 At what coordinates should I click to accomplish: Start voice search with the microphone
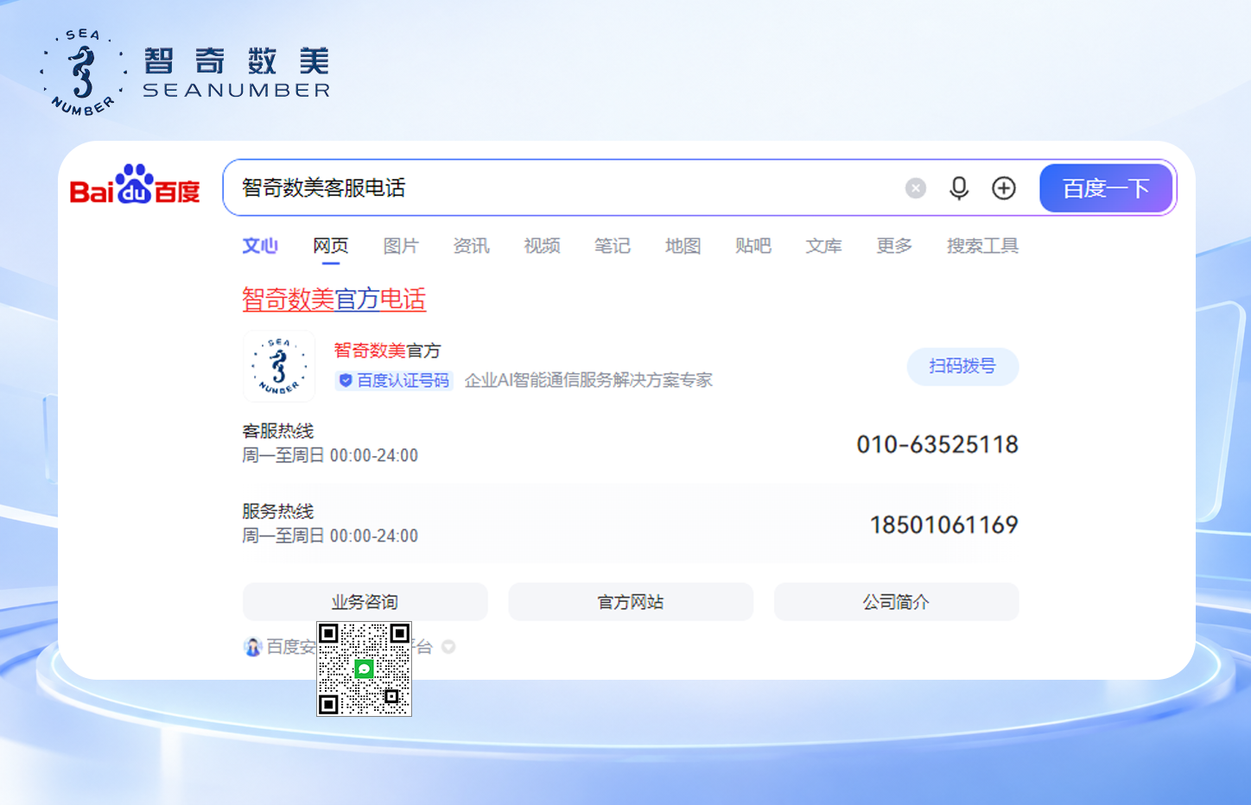959,188
